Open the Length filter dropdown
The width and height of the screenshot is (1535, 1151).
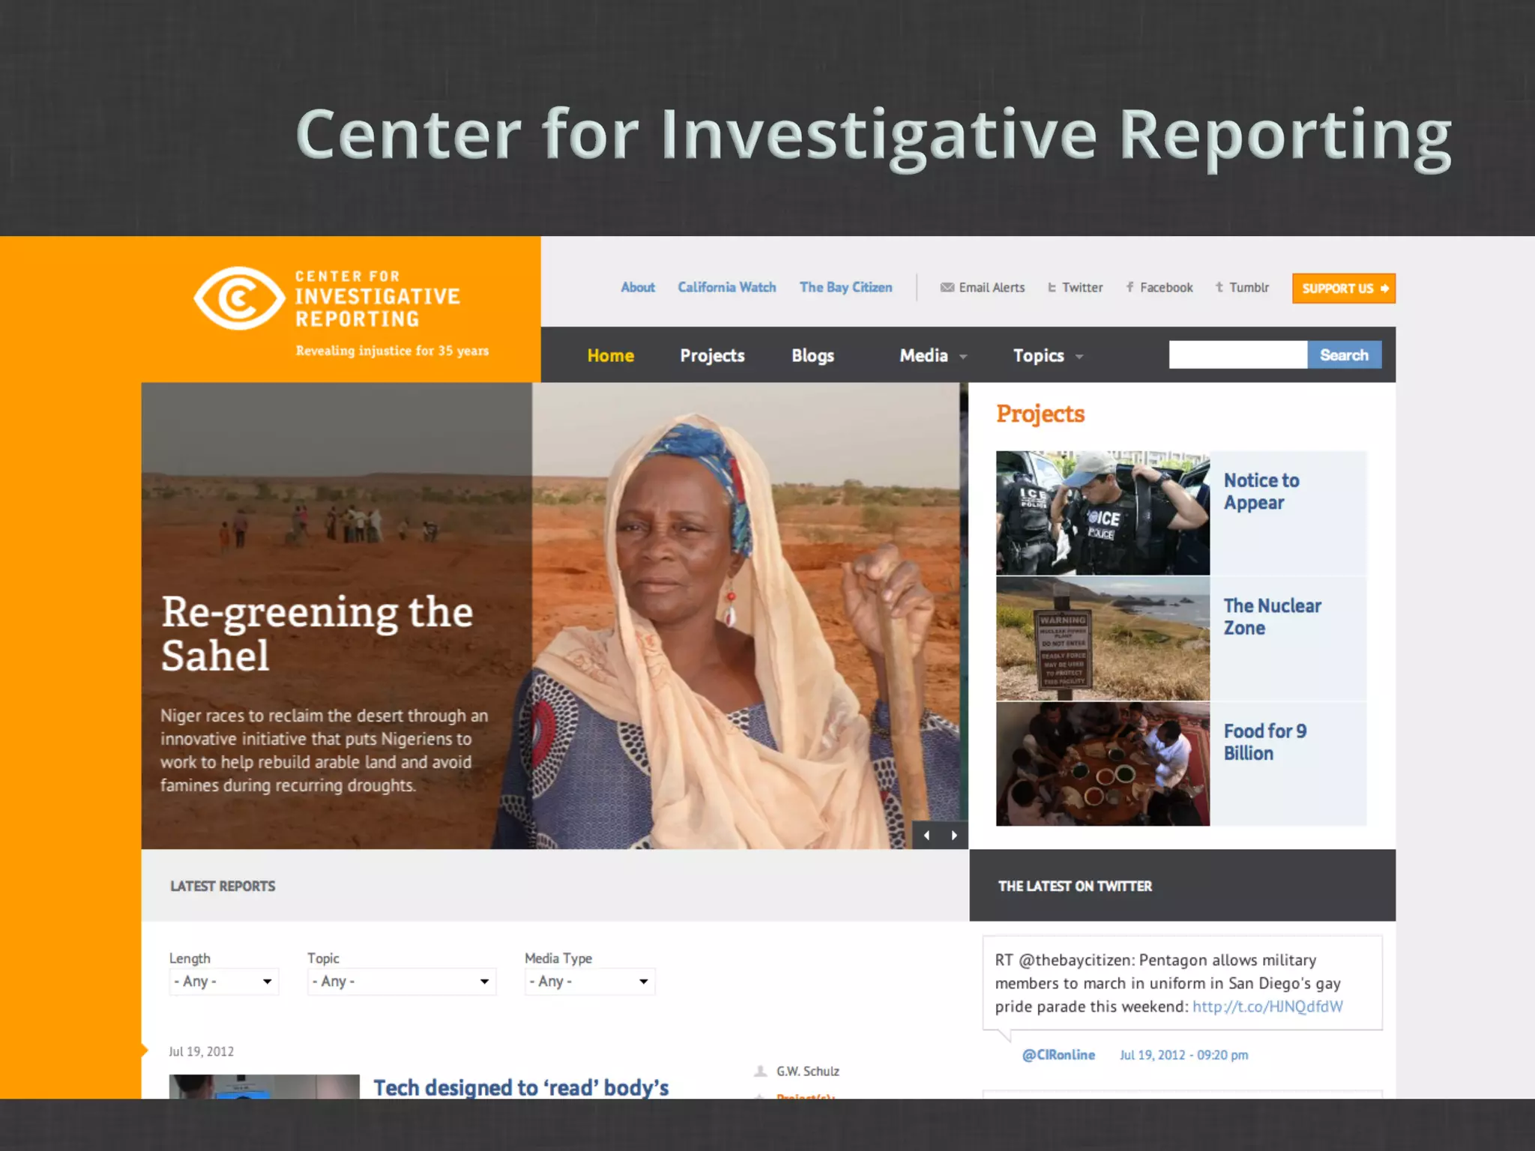point(223,982)
